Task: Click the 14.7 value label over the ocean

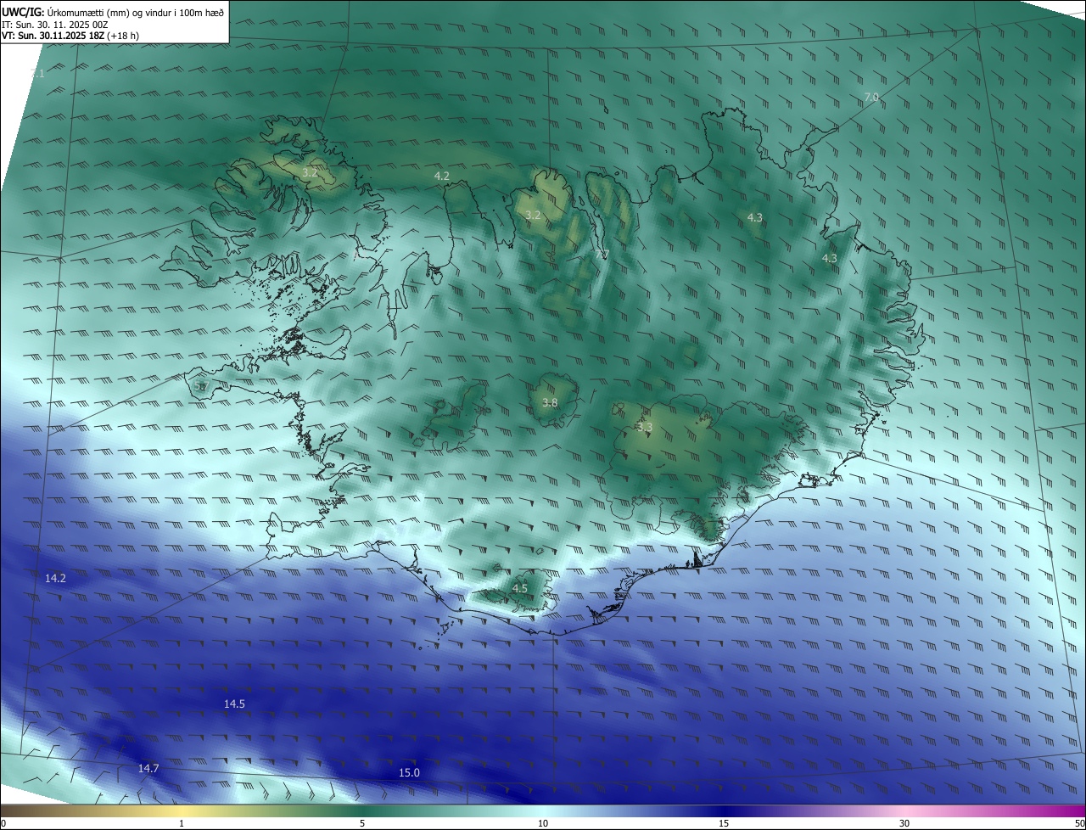Action: (x=148, y=768)
